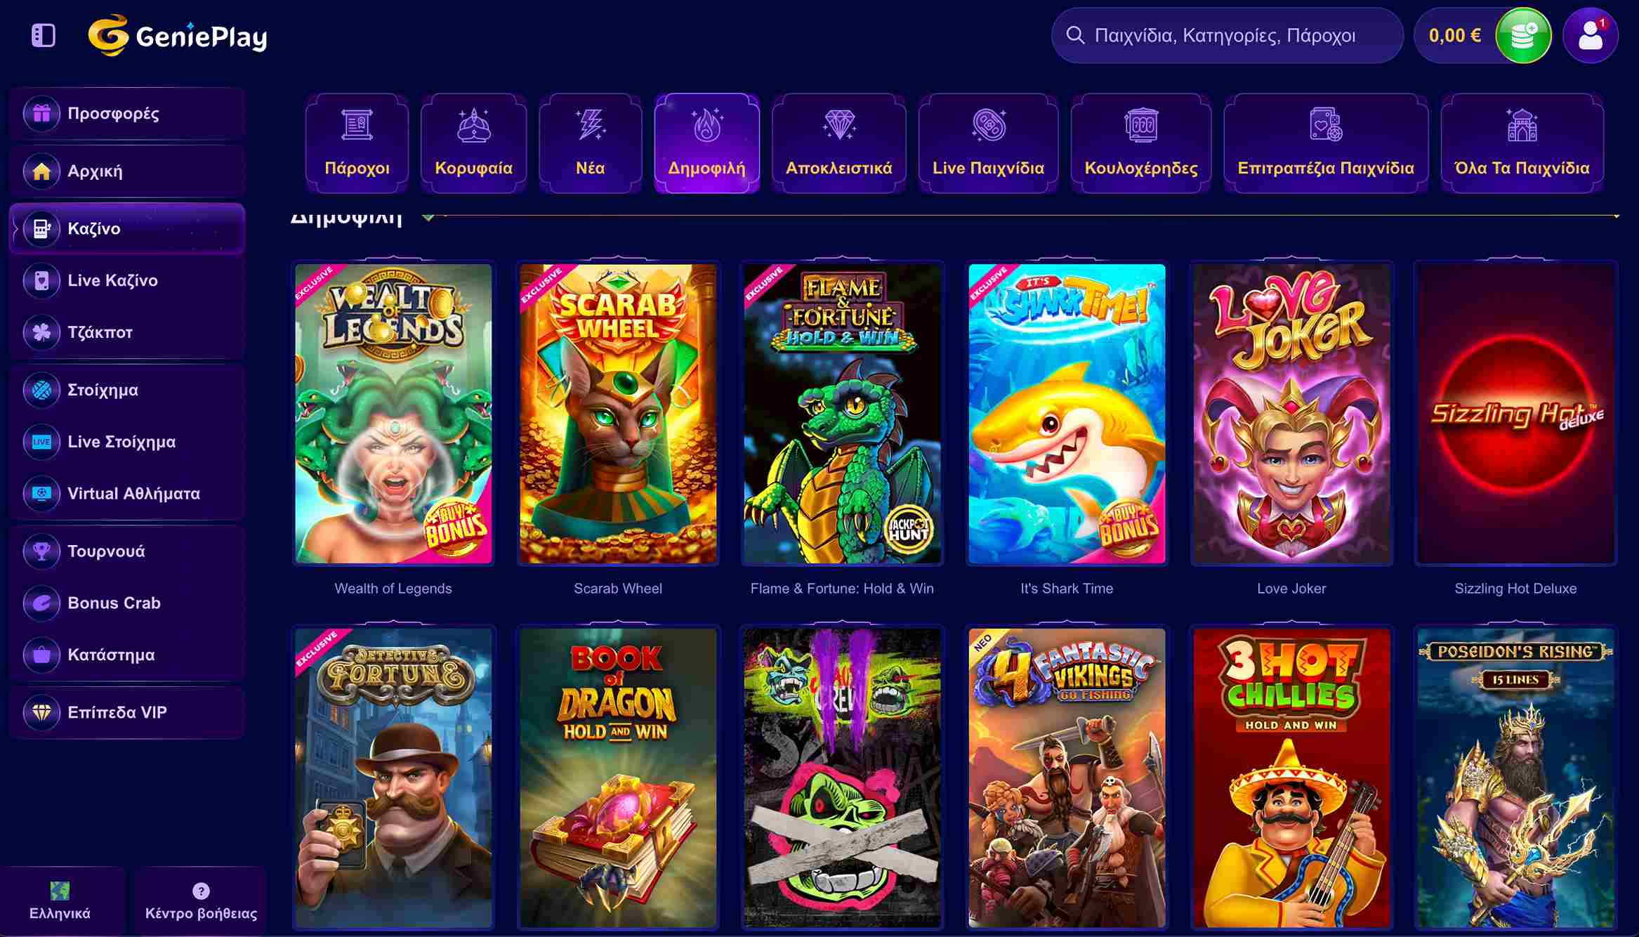1639x937 pixels.
Task: Click the games search input field
Action: point(1227,36)
